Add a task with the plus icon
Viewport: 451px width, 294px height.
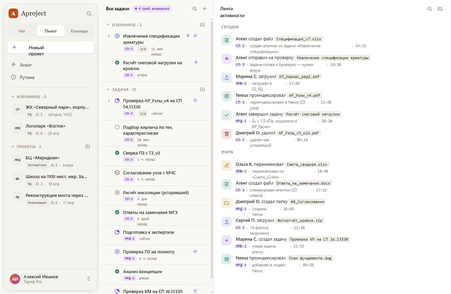point(205,9)
